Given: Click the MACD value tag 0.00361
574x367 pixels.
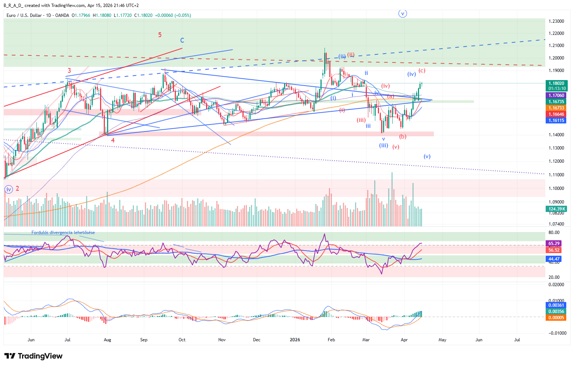Looking at the screenshot, I should pyautogui.click(x=556, y=305).
